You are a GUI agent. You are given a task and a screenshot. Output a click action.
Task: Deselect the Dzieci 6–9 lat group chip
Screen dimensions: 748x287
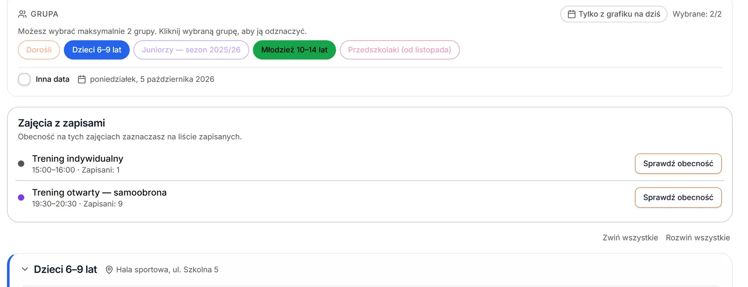[97, 50]
